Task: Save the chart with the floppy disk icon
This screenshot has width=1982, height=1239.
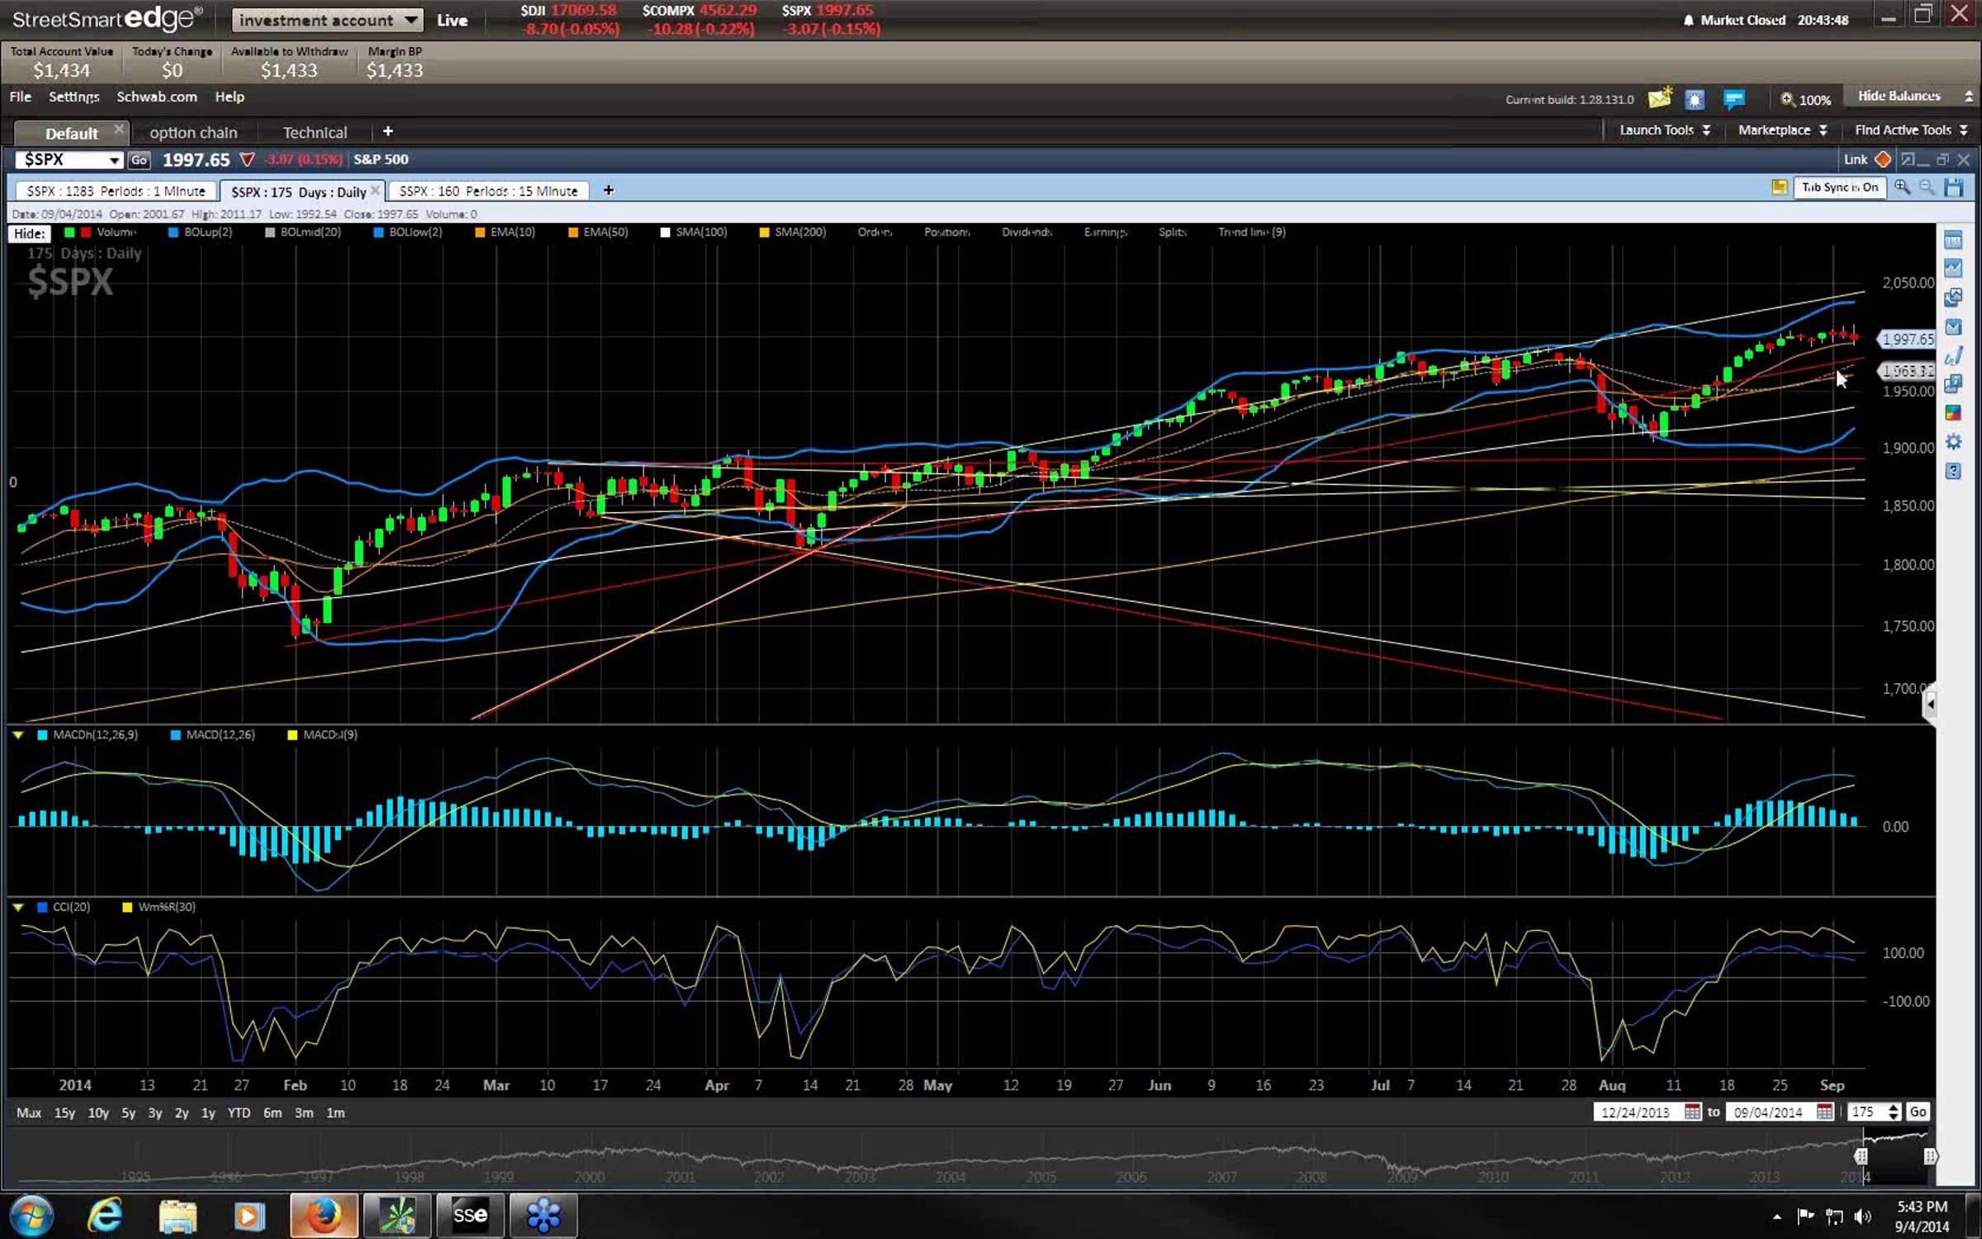Action: [1953, 188]
